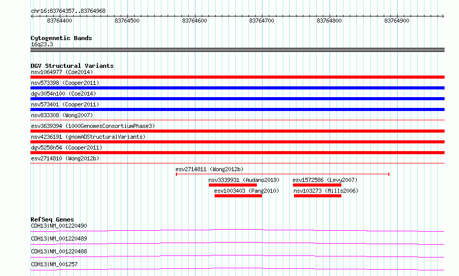Click ruler position 83764700
This screenshot has width=459, height=276.
point(261,21)
